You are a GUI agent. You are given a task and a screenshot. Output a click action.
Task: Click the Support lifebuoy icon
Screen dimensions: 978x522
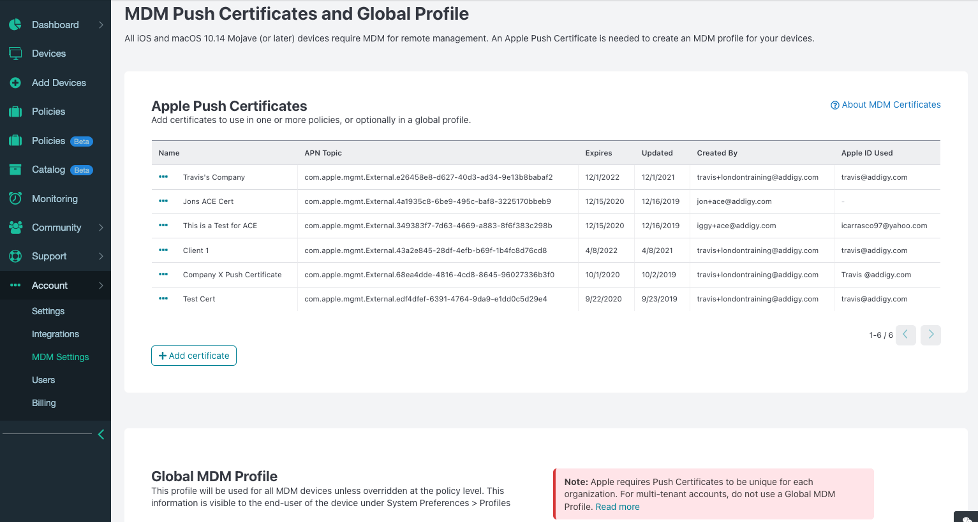(15, 256)
